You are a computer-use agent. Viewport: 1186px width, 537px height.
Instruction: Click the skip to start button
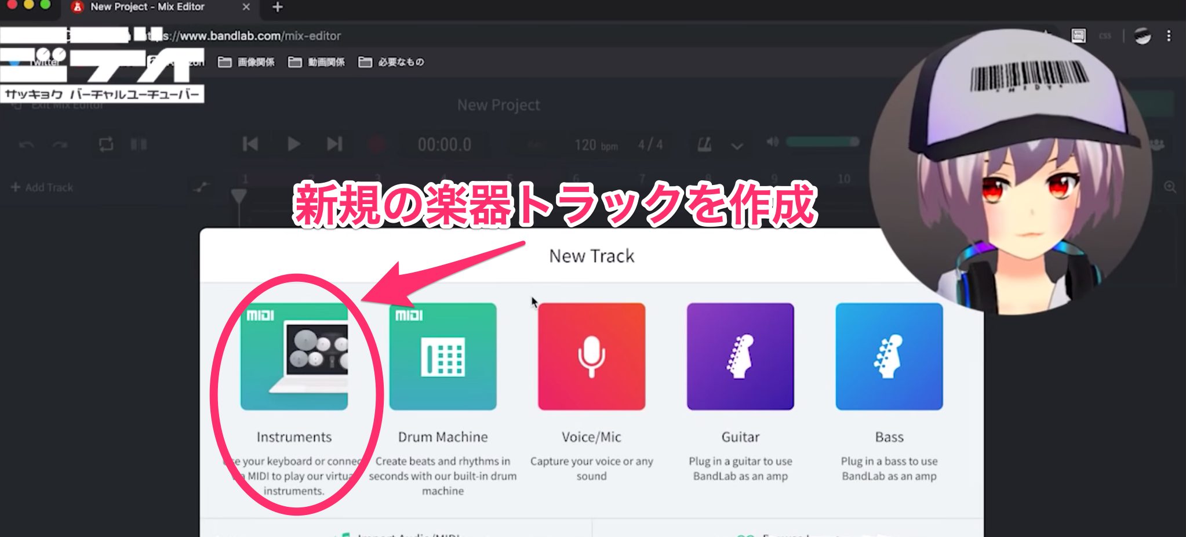250,144
